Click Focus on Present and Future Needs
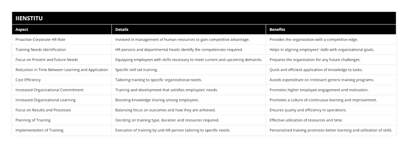The height and width of the screenshot is (147, 408). pyautogui.click(x=47, y=60)
